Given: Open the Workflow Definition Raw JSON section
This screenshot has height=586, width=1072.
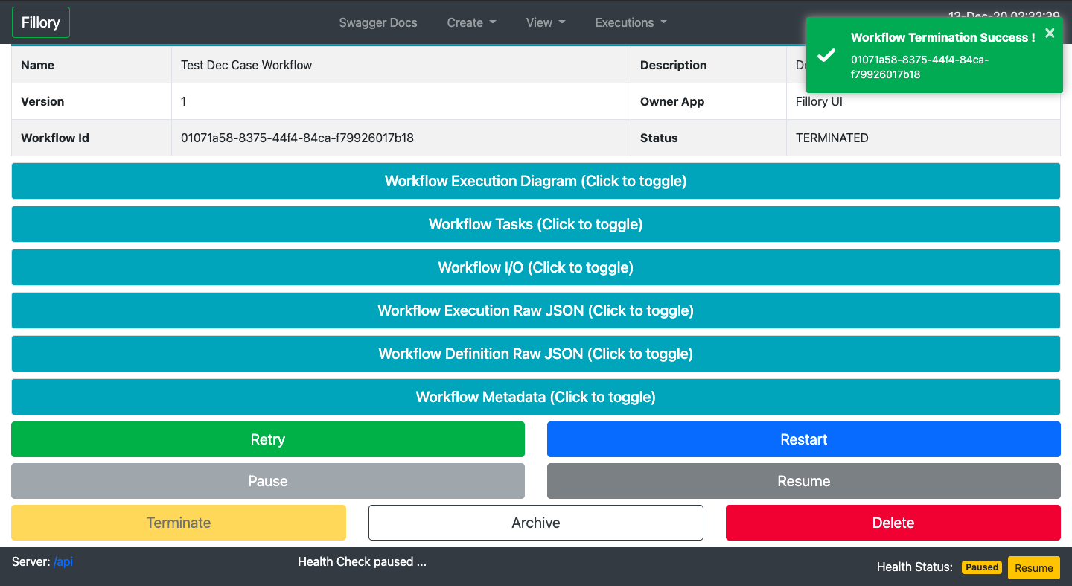Looking at the screenshot, I should tap(535, 354).
